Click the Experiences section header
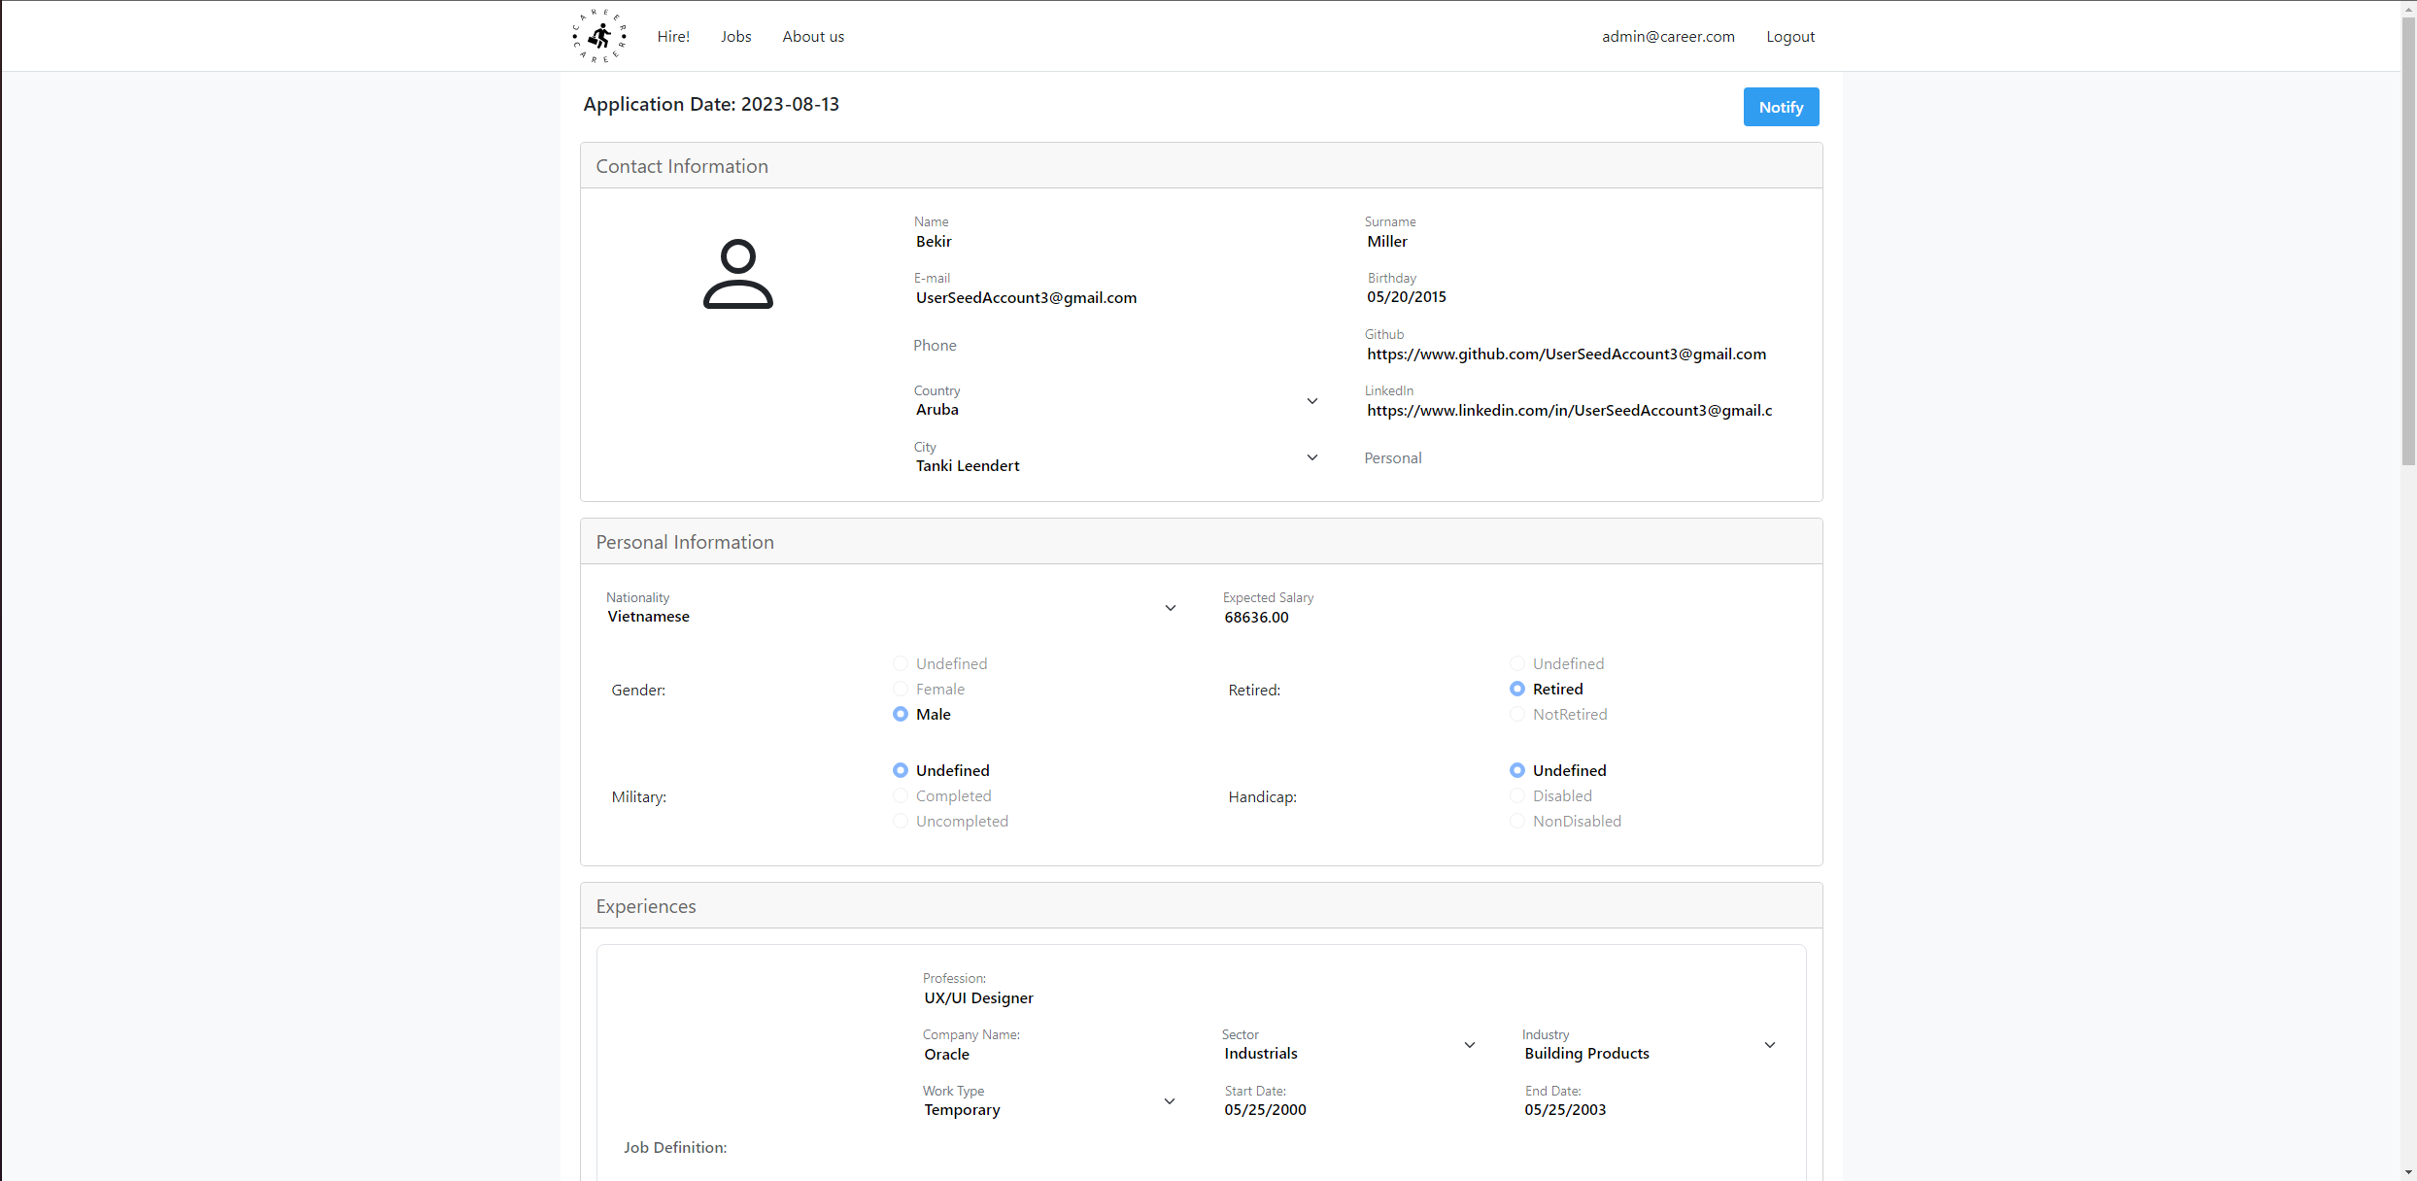This screenshot has width=2417, height=1181. (x=1201, y=906)
